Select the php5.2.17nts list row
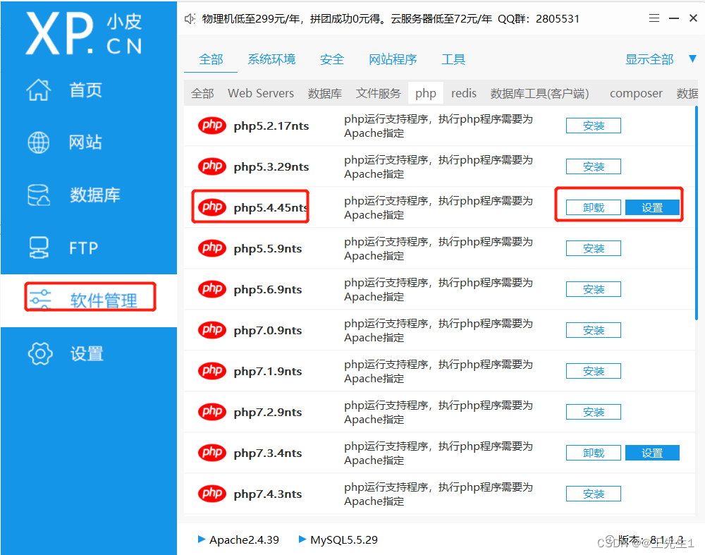705x555 pixels. [352, 126]
